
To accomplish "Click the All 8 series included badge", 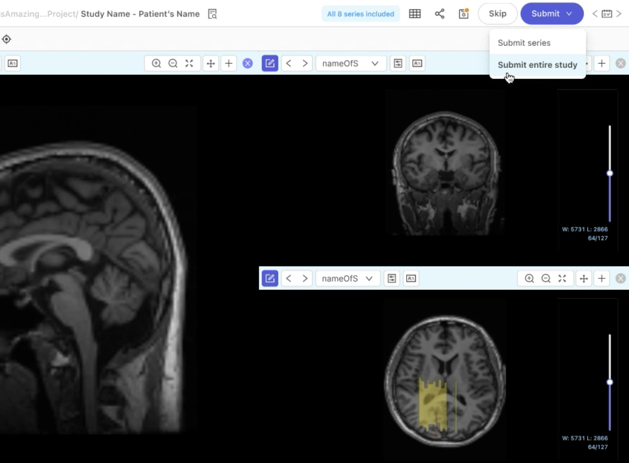I will [361, 14].
